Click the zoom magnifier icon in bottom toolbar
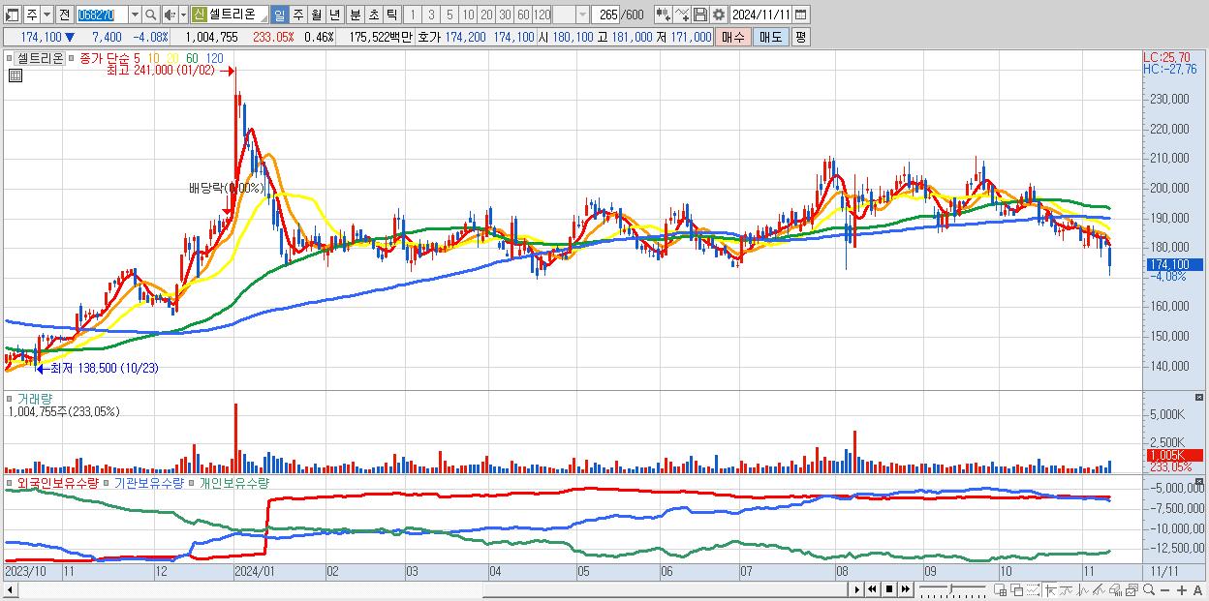Image resolution: width=1209 pixels, height=601 pixels. tap(1148, 589)
